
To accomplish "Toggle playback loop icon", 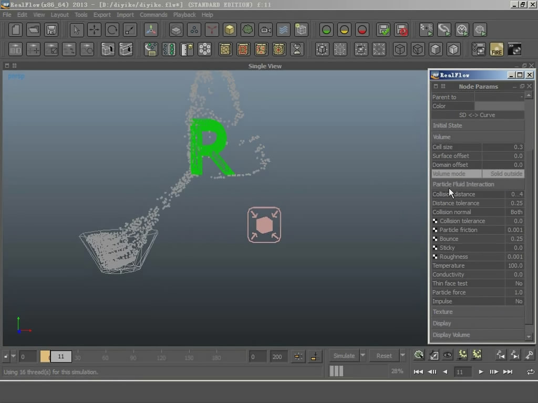I will click(530, 372).
